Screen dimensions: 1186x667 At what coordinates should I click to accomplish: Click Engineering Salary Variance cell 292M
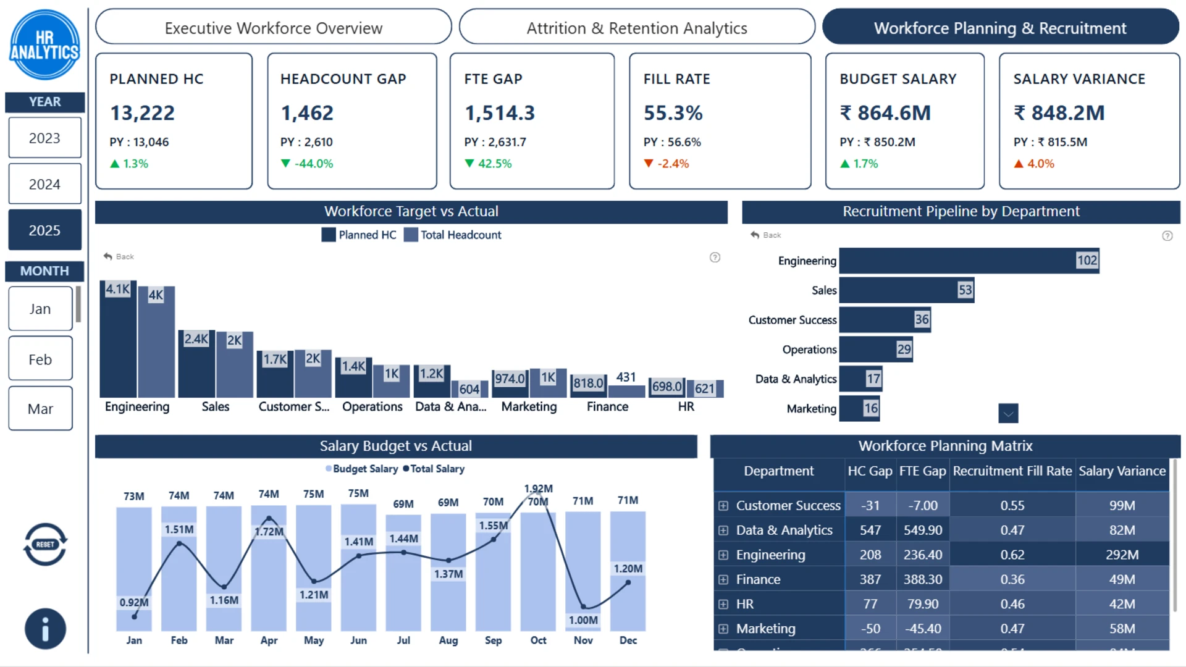[1122, 555]
